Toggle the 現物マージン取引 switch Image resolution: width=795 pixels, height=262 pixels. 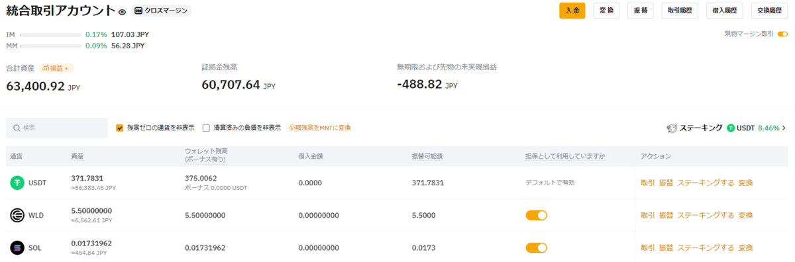click(x=782, y=34)
